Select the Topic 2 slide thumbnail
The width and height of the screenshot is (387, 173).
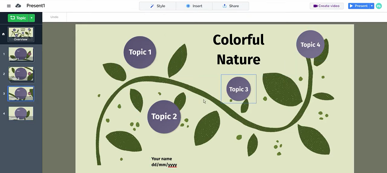click(21, 74)
